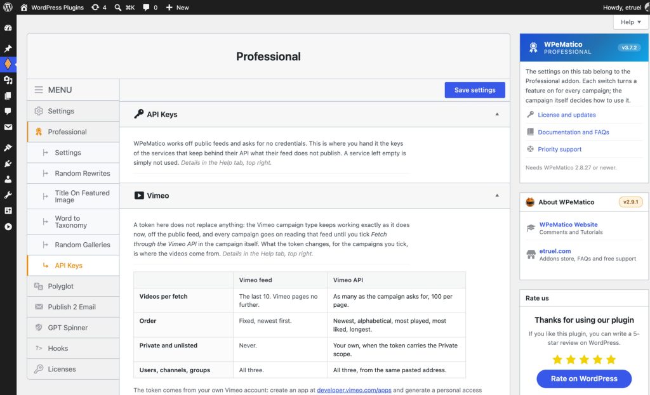Click the Rate on WordPress button
This screenshot has width=650, height=395.
coord(584,379)
